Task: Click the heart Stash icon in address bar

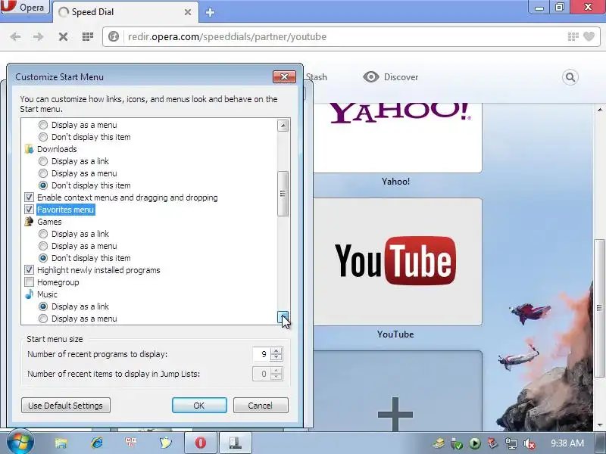Action: tap(589, 36)
